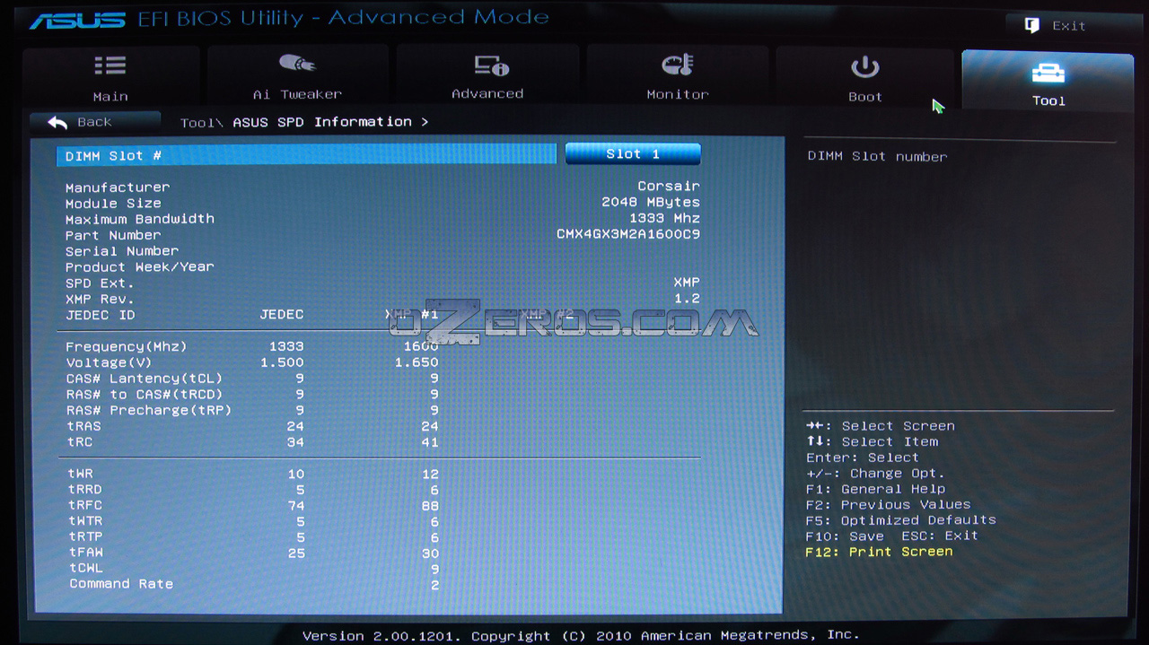Screen dimensions: 1149x645
Task: Click the F1: General Help hint
Action: point(875,490)
